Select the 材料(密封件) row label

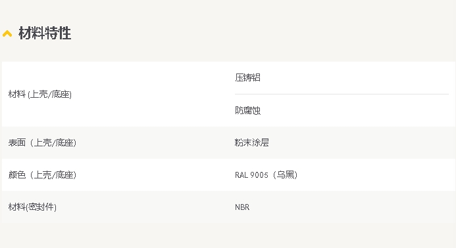(32, 207)
